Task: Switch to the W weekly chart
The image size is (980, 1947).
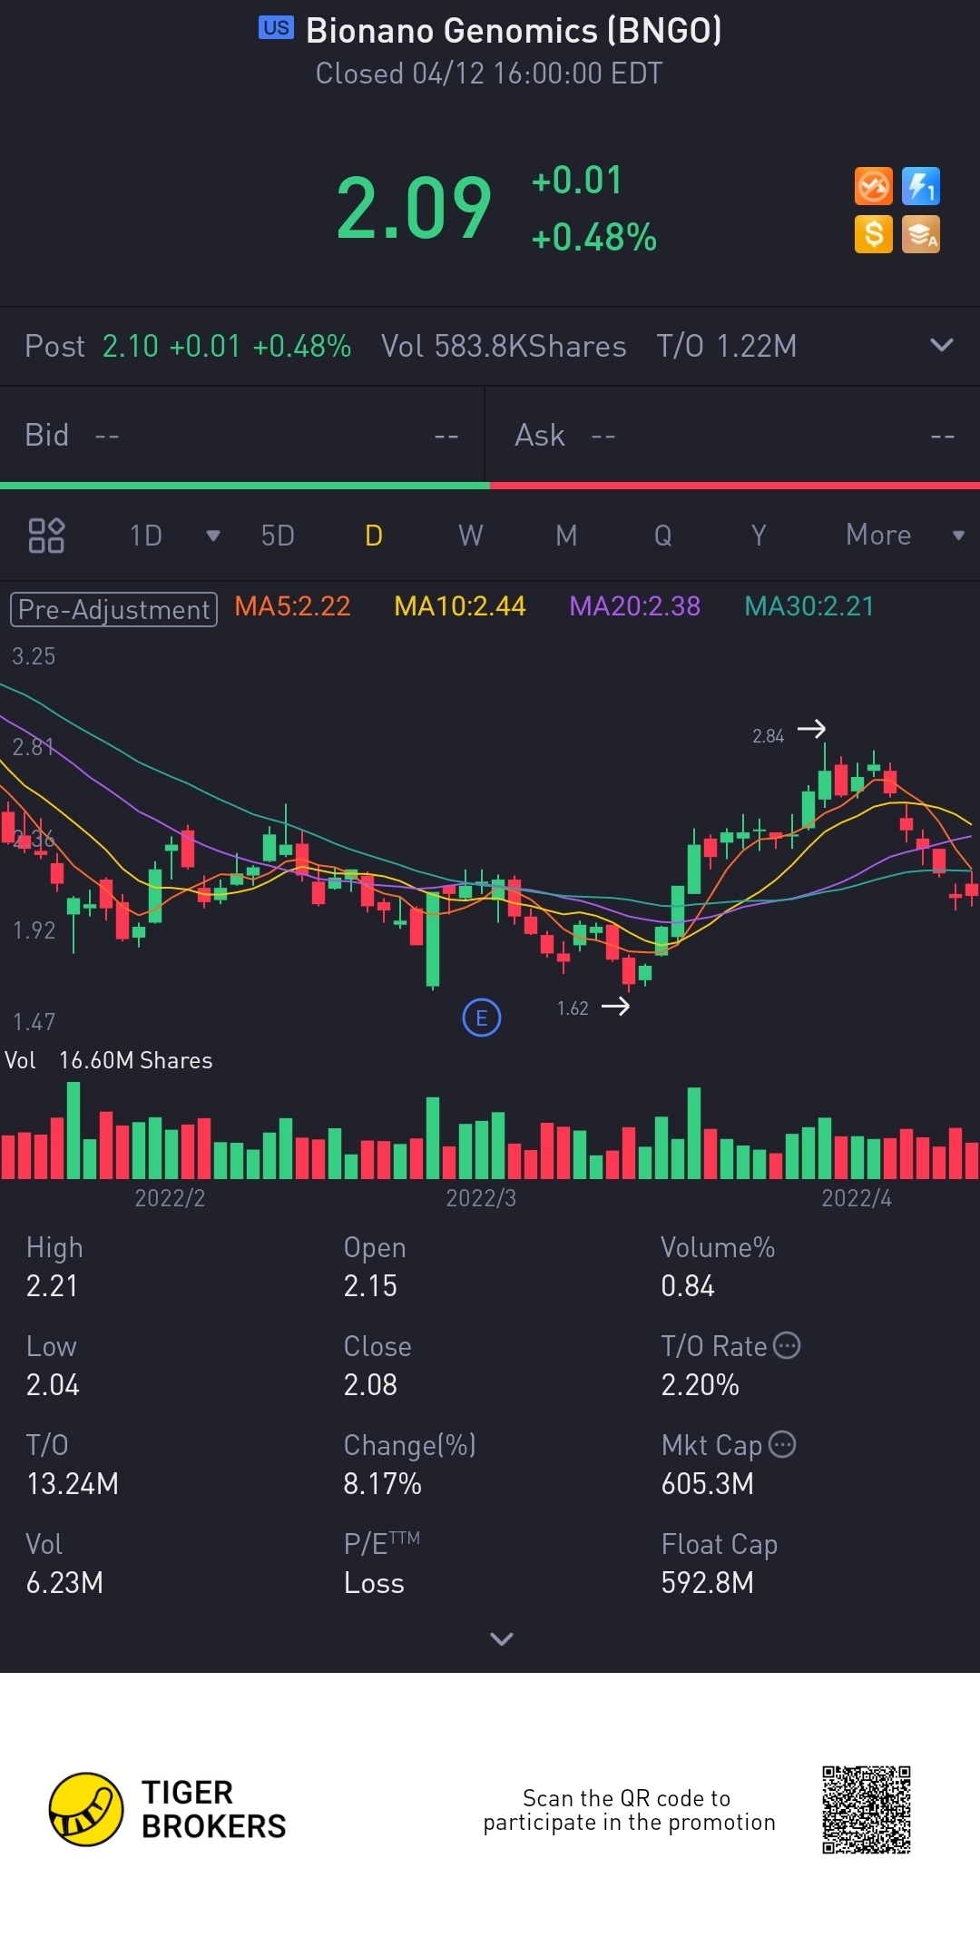Action: [x=471, y=536]
